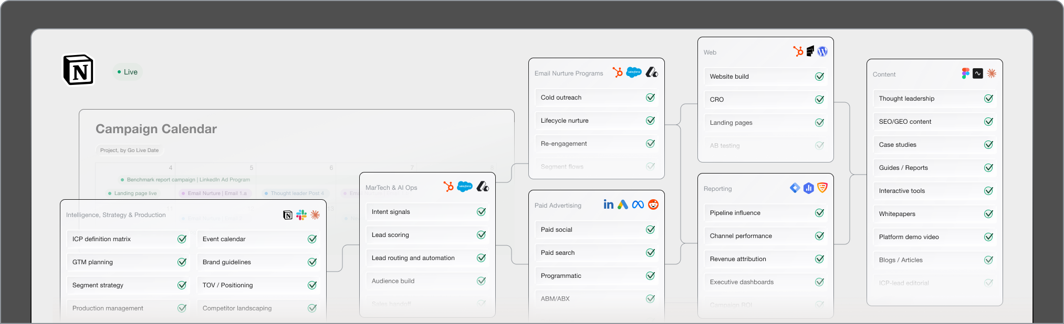Click Google Ads icon in Paid Advertising card

623,204
